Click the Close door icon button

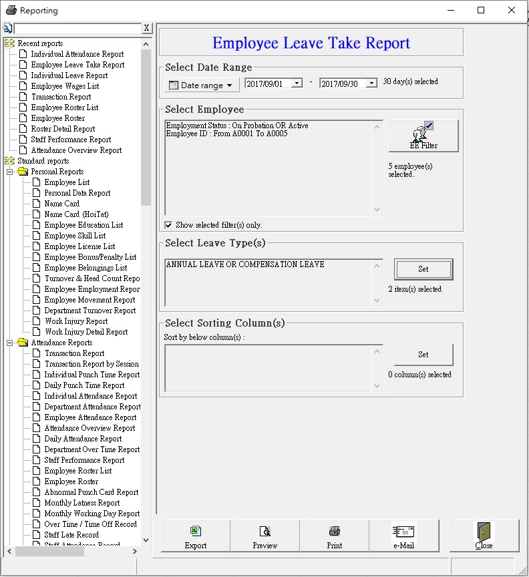[x=484, y=536]
